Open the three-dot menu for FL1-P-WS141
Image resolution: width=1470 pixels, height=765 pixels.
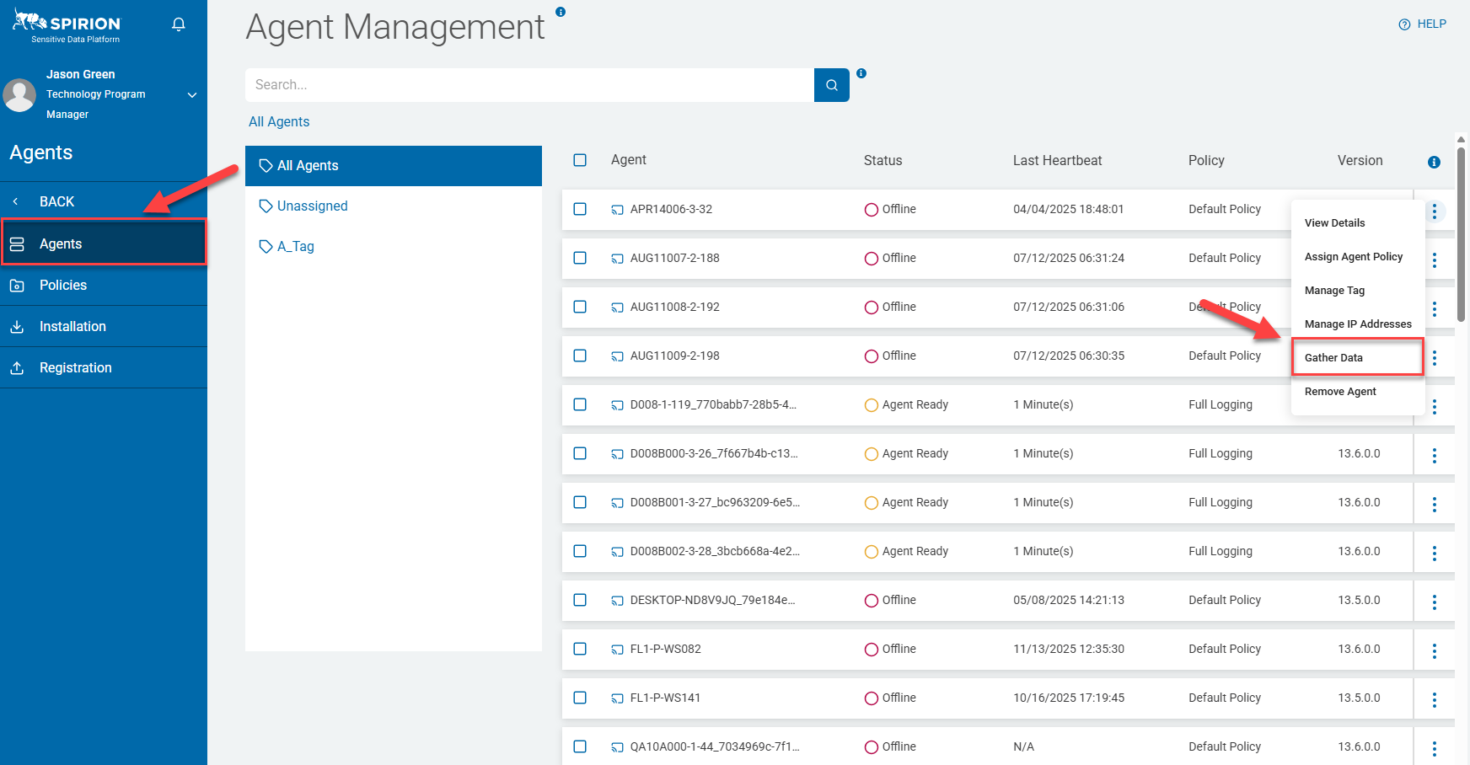click(1434, 699)
